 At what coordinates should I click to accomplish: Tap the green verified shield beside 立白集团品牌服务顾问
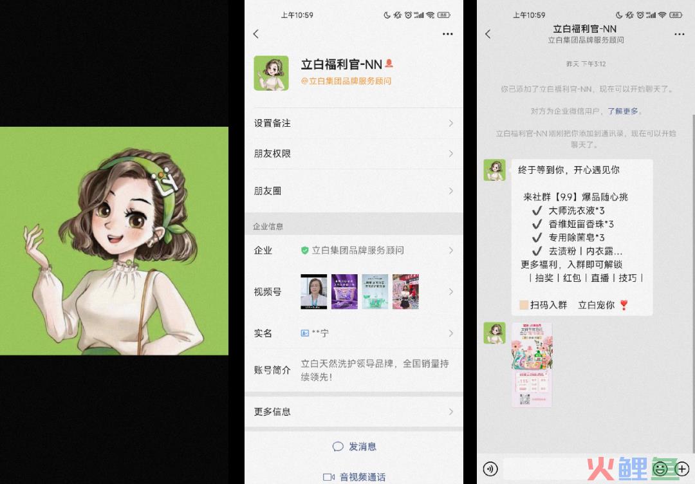tap(305, 250)
